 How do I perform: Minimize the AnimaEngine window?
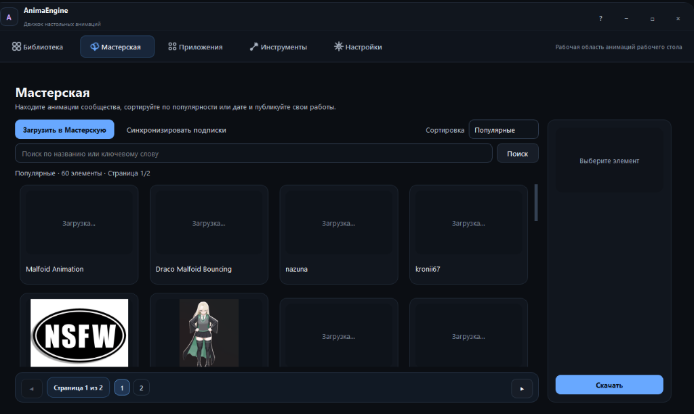(x=626, y=18)
